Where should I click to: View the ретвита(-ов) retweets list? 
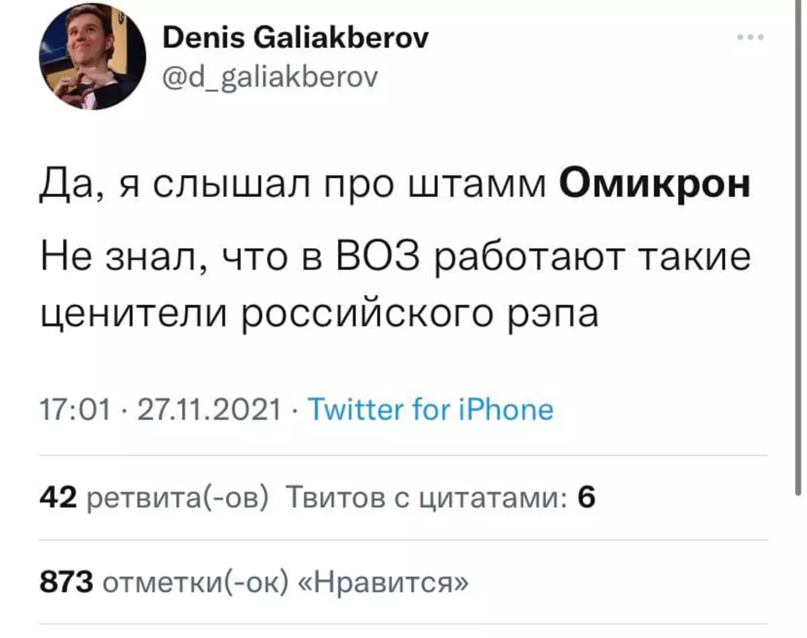tap(178, 497)
